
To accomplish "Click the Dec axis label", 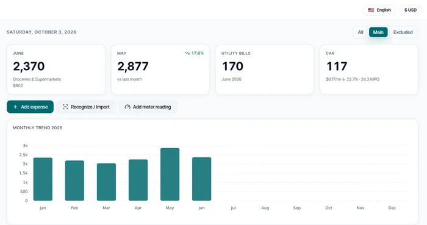I will [392, 208].
